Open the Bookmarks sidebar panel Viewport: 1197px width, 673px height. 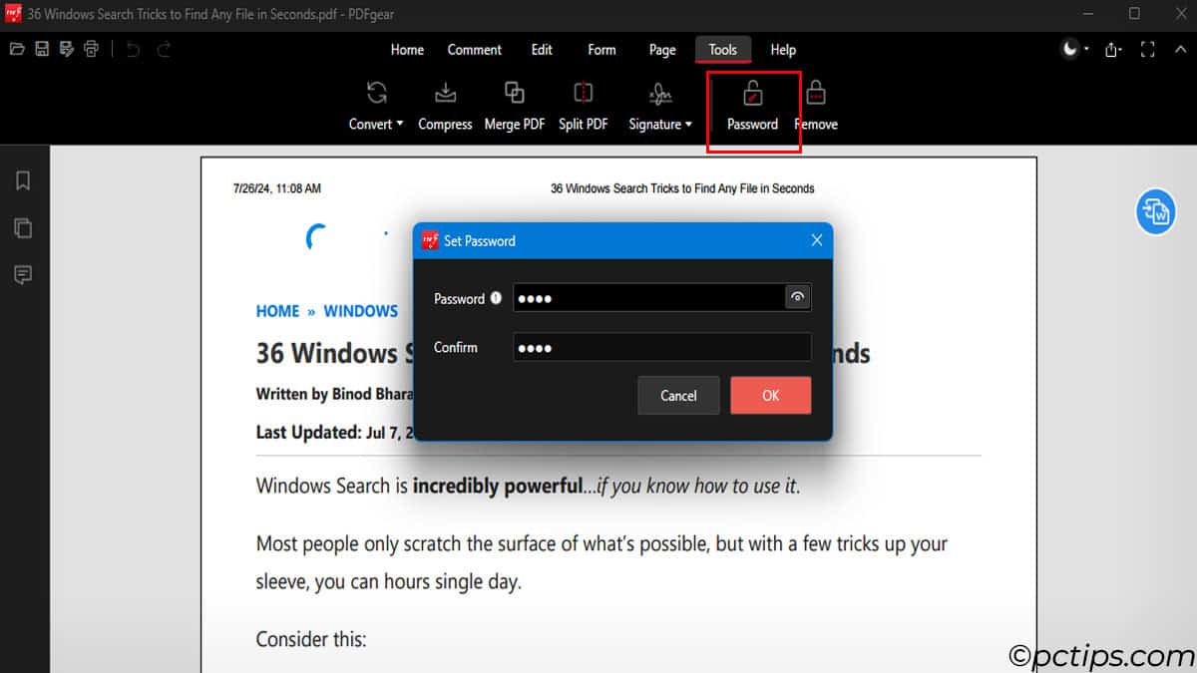coord(23,180)
